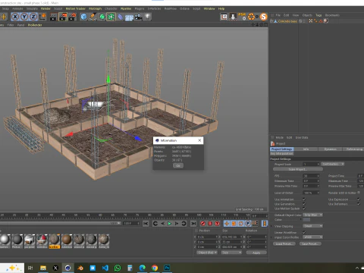The image size is (364, 273).
Task: Add a Camera object
Action: 138,17
